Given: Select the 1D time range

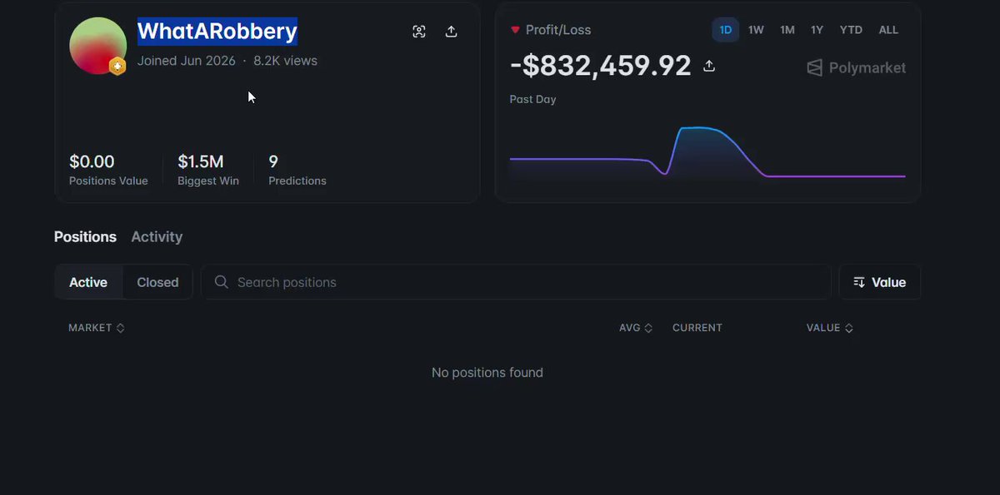Looking at the screenshot, I should (725, 30).
